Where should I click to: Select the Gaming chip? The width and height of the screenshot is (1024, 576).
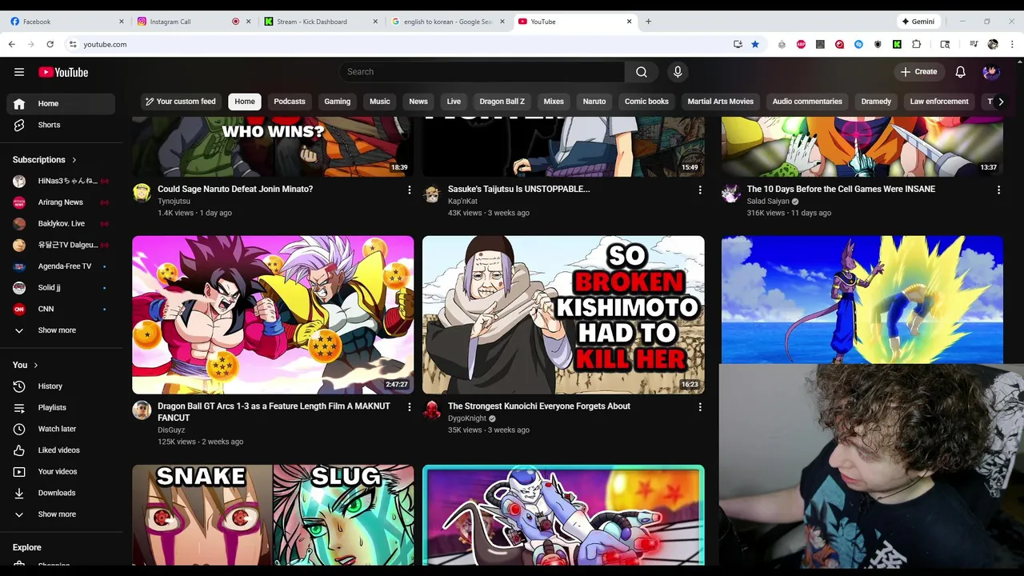click(x=337, y=102)
